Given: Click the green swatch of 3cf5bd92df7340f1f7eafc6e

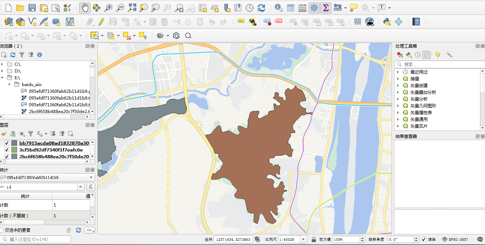Looking at the screenshot, I should point(14,150).
